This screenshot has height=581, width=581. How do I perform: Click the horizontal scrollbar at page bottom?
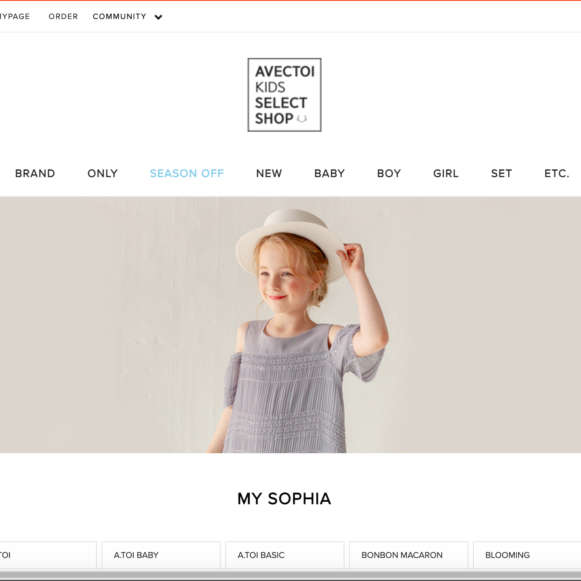(x=290, y=575)
